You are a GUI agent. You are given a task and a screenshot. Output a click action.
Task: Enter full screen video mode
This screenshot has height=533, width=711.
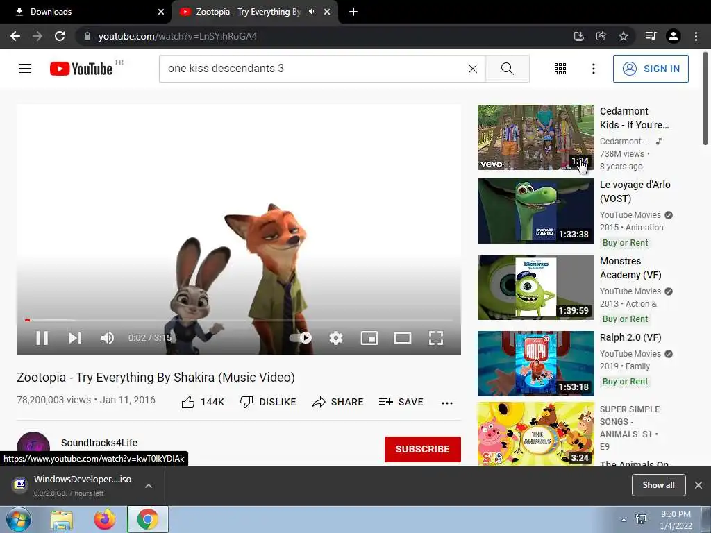coord(436,338)
